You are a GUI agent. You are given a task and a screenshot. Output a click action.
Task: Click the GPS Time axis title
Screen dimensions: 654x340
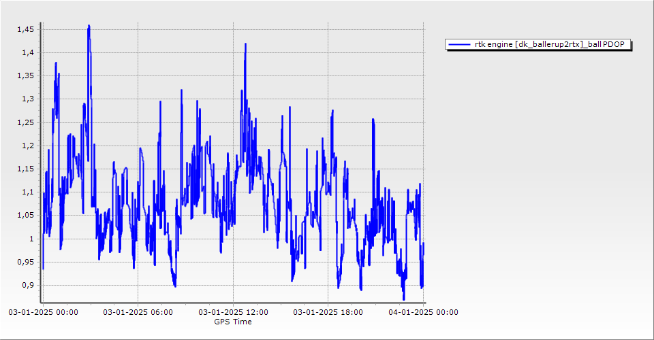(x=232, y=322)
